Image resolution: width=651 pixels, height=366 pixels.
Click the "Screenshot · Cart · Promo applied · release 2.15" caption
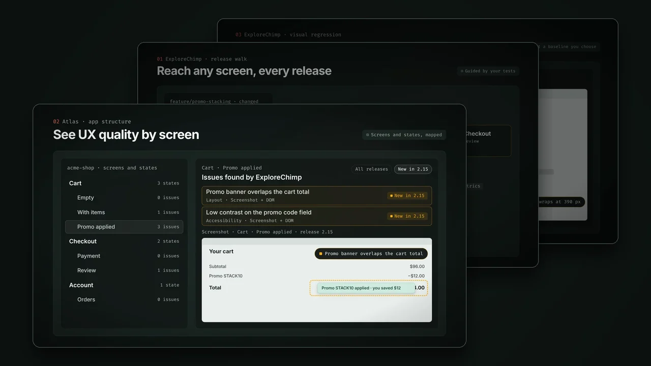(268, 232)
